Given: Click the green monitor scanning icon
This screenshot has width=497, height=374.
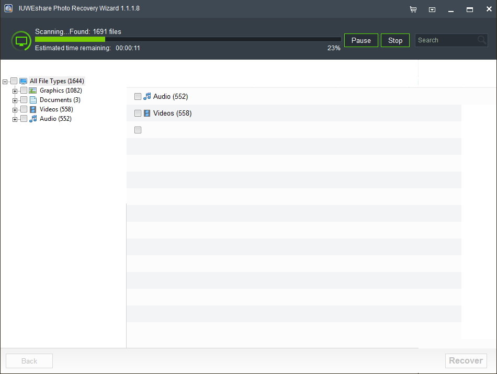Looking at the screenshot, I should [x=21, y=41].
